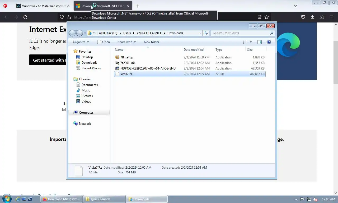
Task: Click the search magnifier icon in Explorer
Action: pos(271,33)
